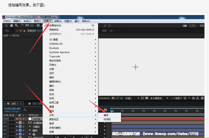Switch to the 项目 panel tab
This screenshot has height=138, width=209.
click(7, 31)
